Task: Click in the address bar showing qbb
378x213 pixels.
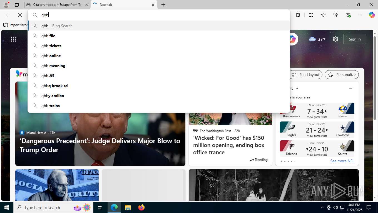Action: (x=159, y=15)
